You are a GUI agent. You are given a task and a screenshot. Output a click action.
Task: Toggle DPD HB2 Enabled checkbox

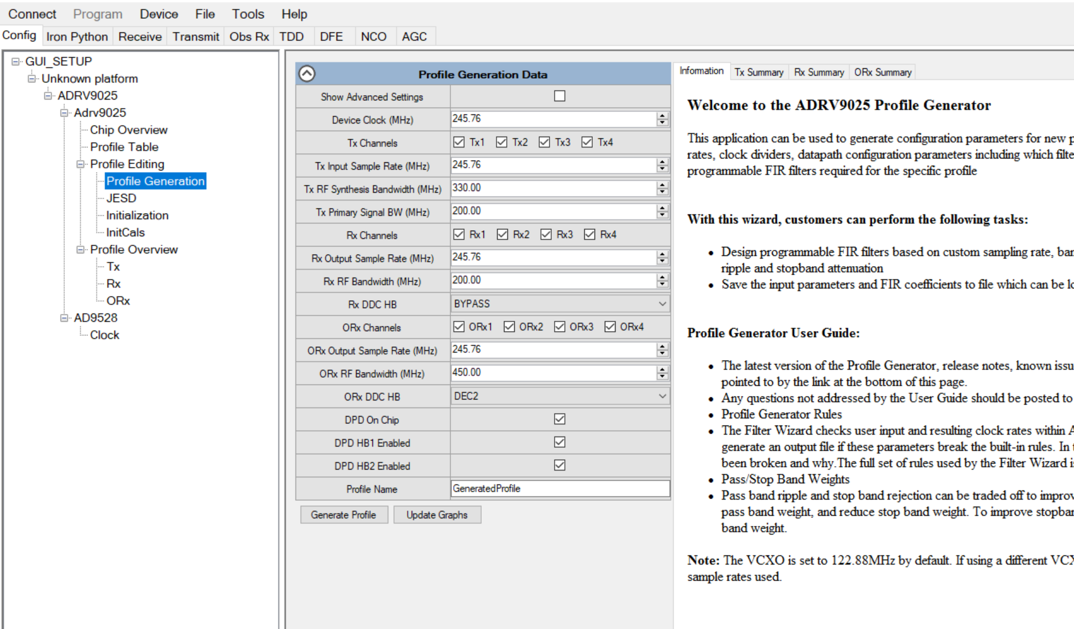560,465
